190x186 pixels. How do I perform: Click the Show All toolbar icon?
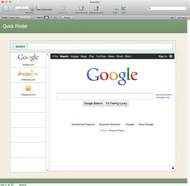(x=63, y=8)
